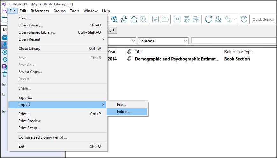The height and width of the screenshot is (158, 277).
Task: Click the Format Bibliography toolbar icon
Action: click(186, 19)
